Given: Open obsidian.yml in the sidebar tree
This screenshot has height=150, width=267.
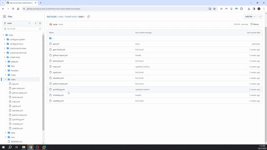Looking at the screenshot, I should click(18, 110).
